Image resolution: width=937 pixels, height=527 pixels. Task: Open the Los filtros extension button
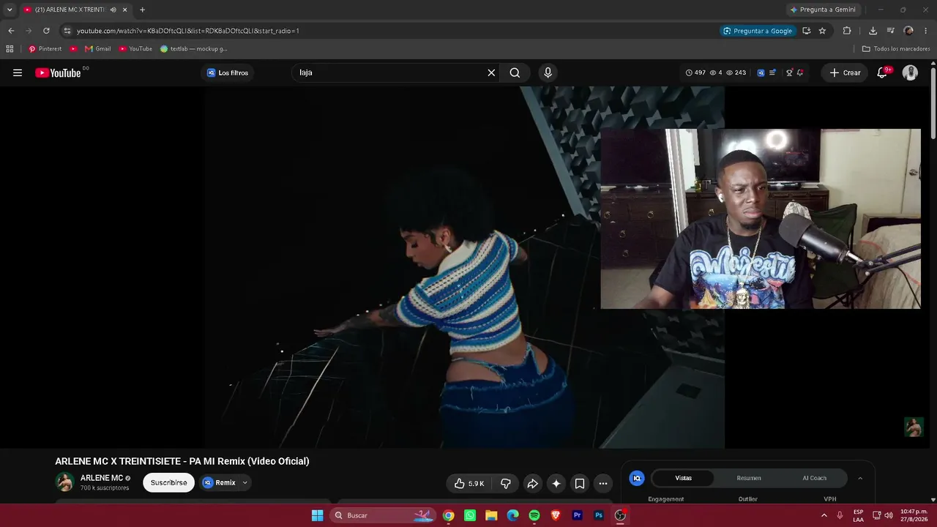click(x=228, y=72)
